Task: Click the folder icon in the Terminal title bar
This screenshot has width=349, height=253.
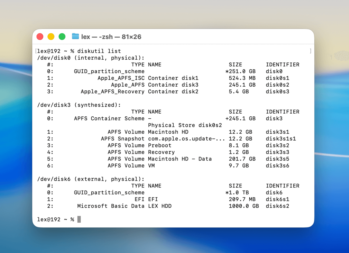Action: click(75, 36)
